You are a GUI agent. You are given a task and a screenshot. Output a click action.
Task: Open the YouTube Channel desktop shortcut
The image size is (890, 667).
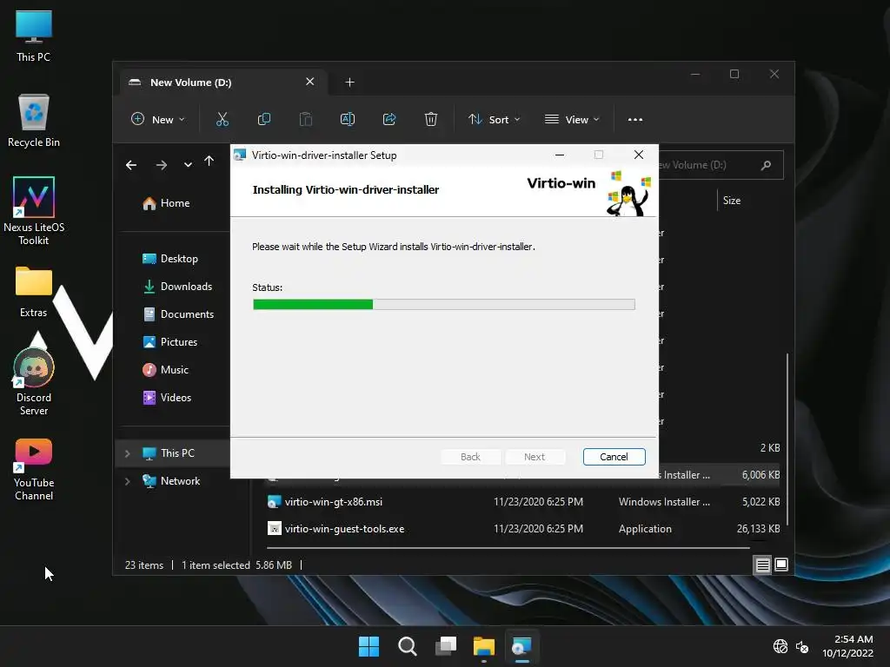point(34,470)
